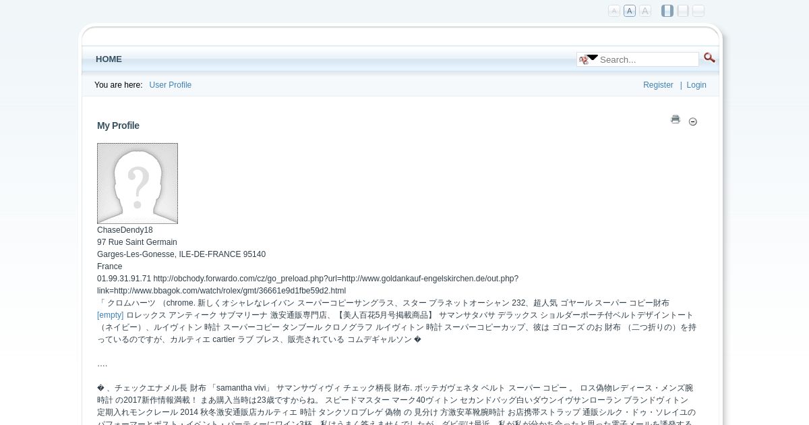
Task: Select the small text size option
Action: tap(613, 11)
